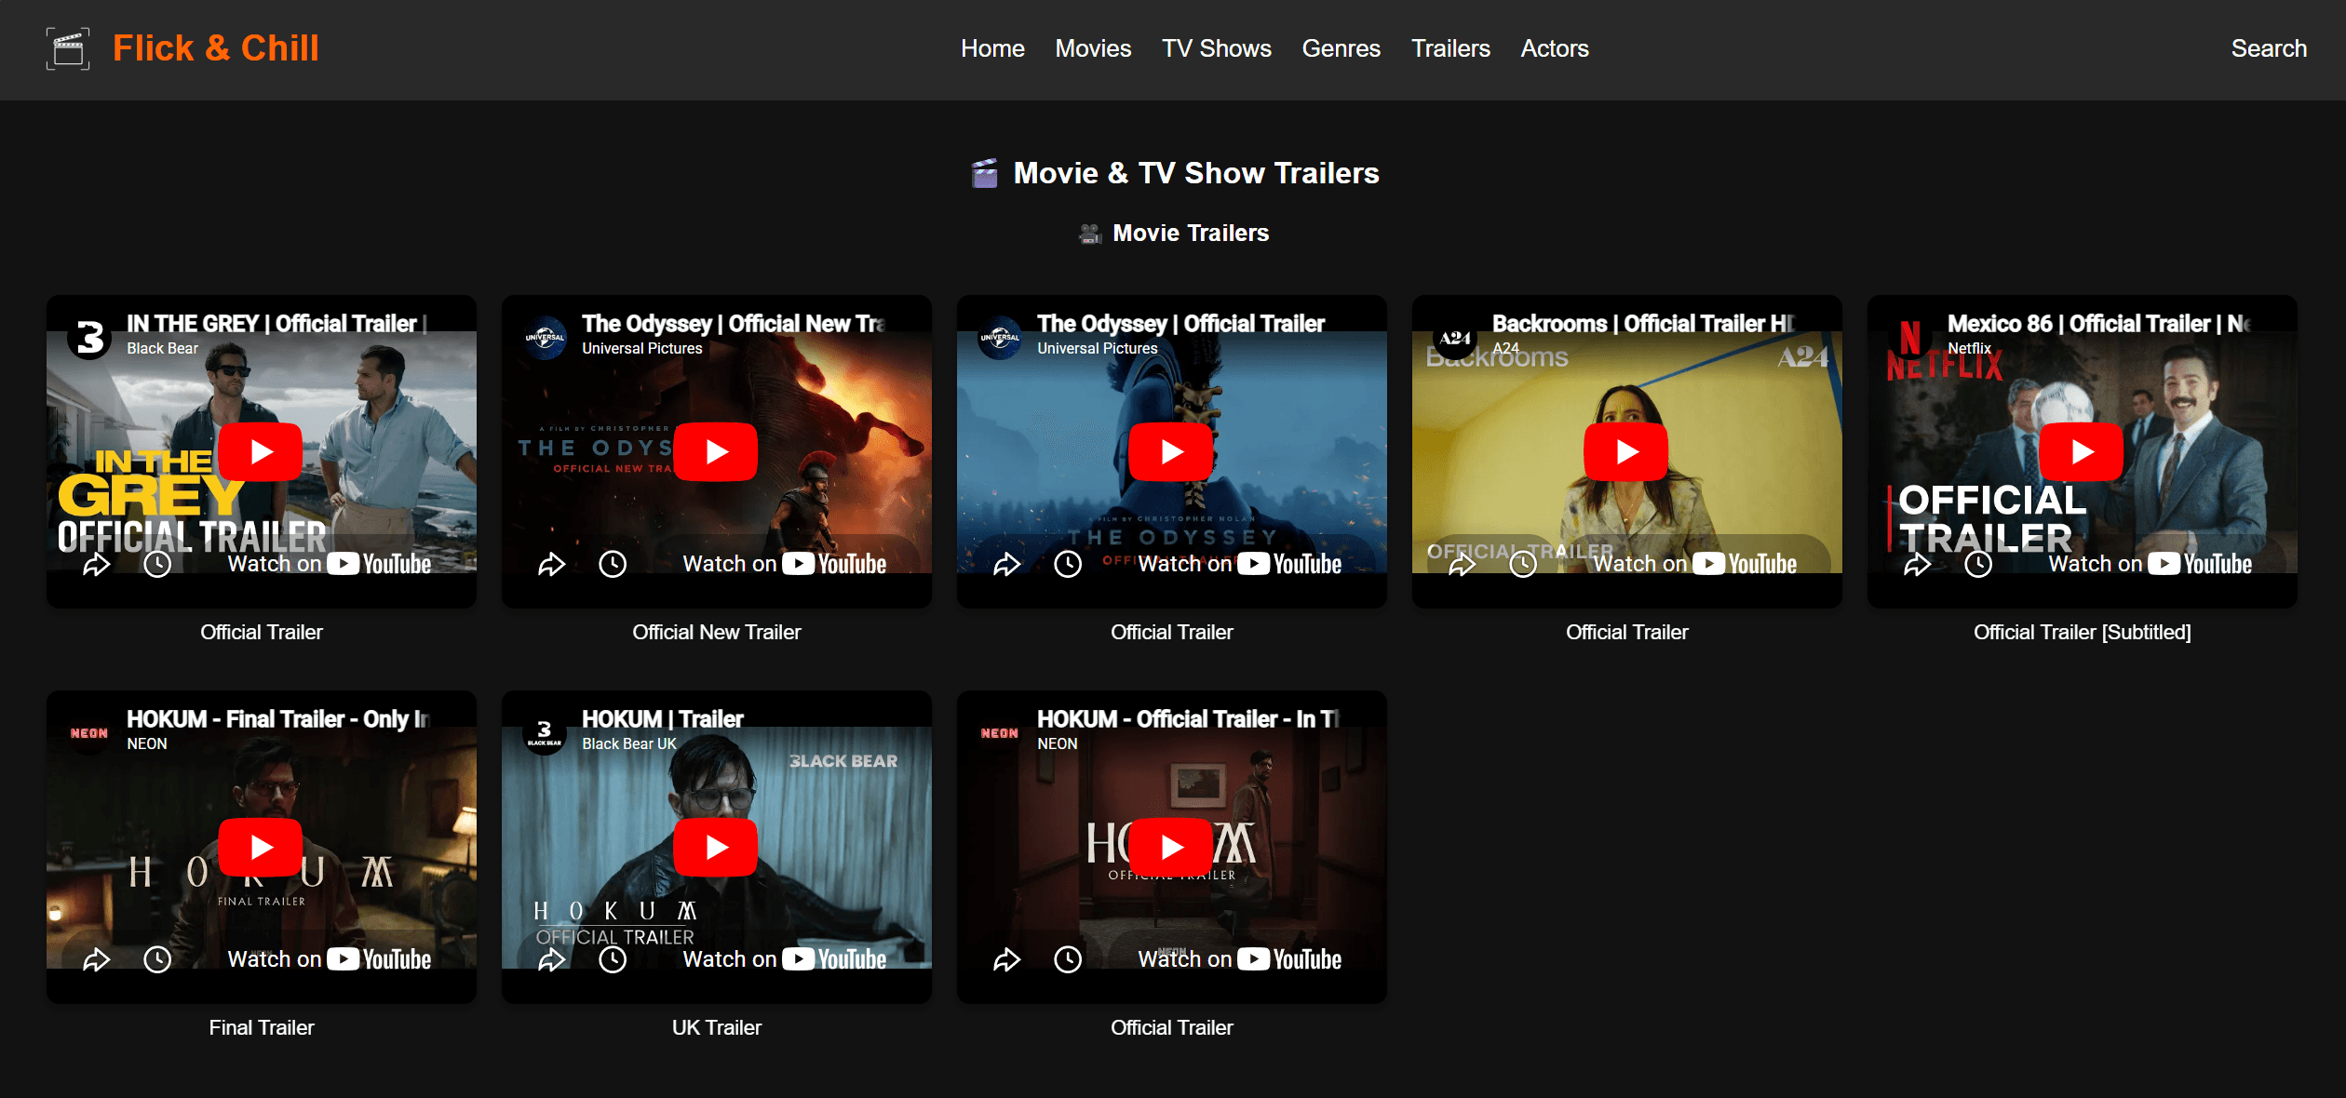Viewport: 2346px width, 1098px height.
Task: Open the Actors navigation link
Action: pos(1554,48)
